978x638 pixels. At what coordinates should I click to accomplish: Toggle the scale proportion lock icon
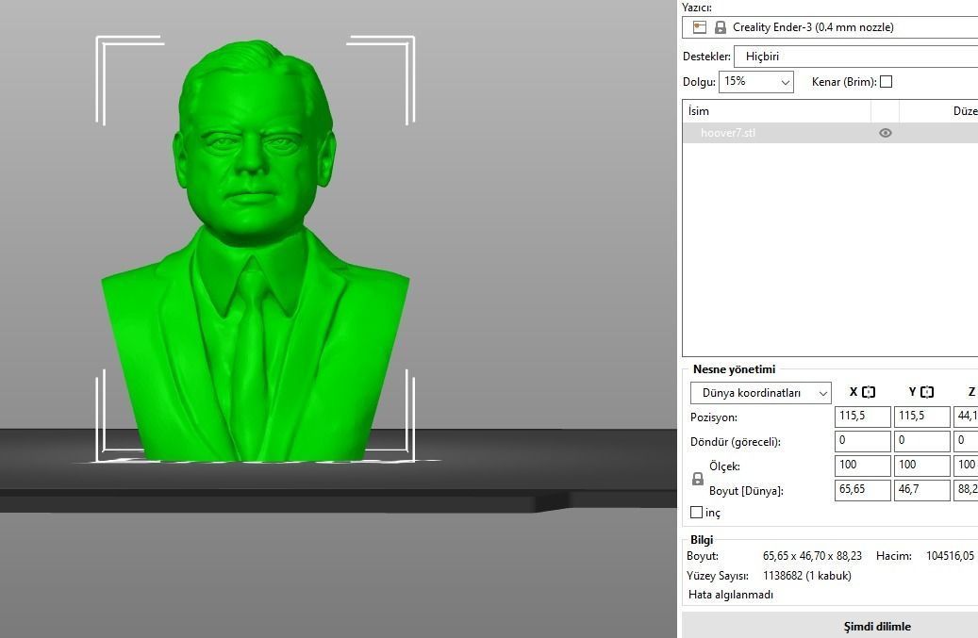(x=698, y=479)
